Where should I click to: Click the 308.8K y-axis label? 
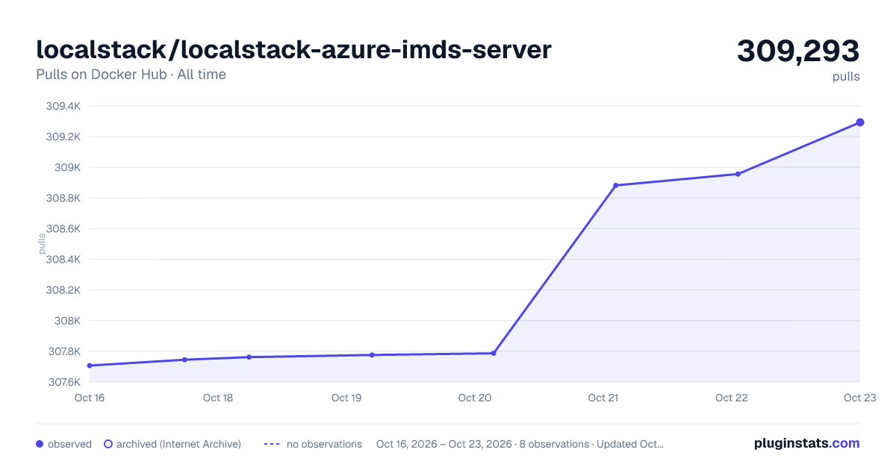(x=63, y=198)
